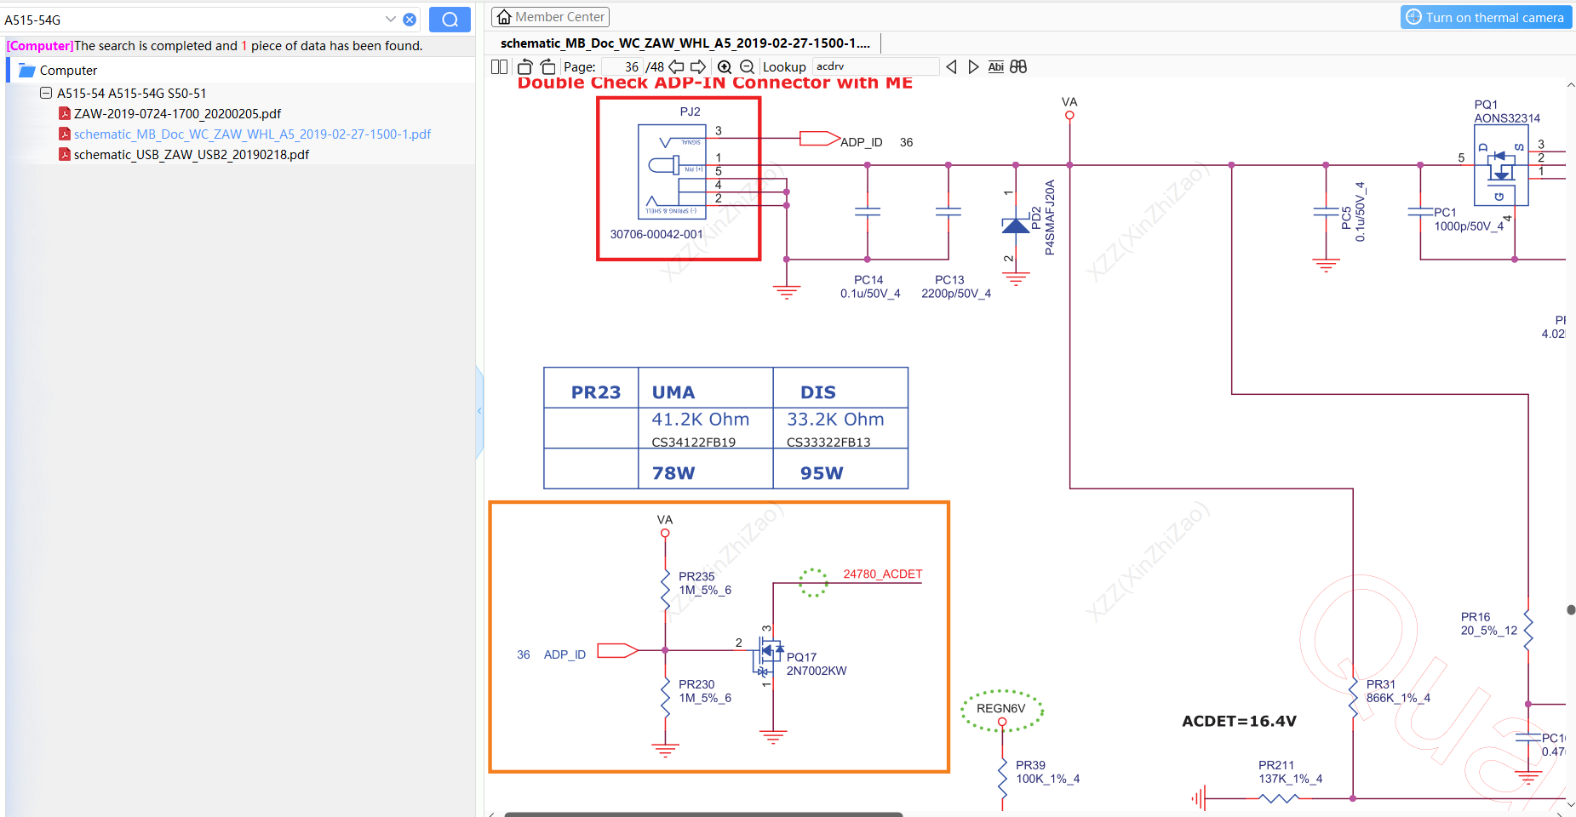Open the Member Center
1576x817 pixels.
click(x=552, y=17)
